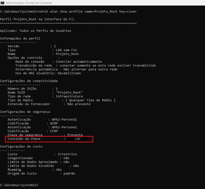Click the 'Conectar automaticamente' value
The width and height of the screenshot is (205, 189).
[x=79, y=62]
